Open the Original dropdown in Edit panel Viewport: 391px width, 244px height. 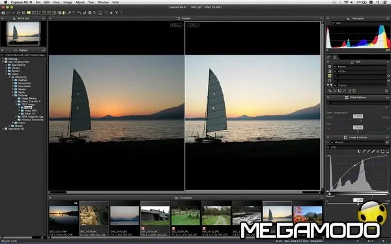coord(360,85)
